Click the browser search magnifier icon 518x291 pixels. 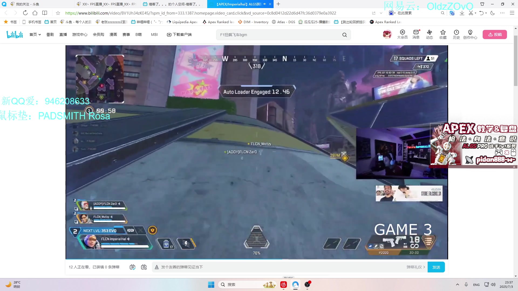(x=442, y=13)
